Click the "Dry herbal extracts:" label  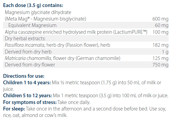tap(23, 39)
